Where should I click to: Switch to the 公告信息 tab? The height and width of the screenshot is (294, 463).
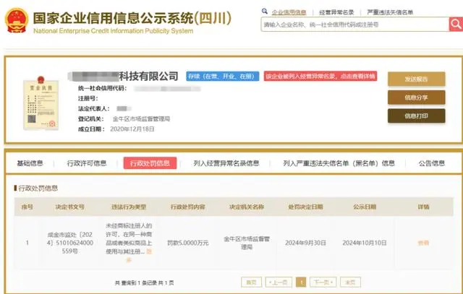pyautogui.click(x=432, y=163)
